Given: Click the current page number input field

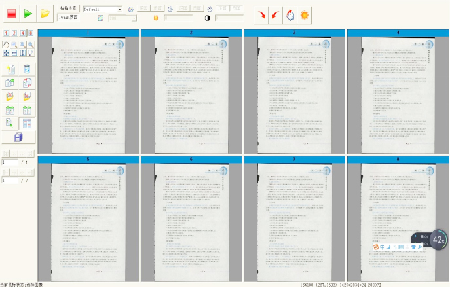Looking at the screenshot, I should pyautogui.click(x=9, y=162).
